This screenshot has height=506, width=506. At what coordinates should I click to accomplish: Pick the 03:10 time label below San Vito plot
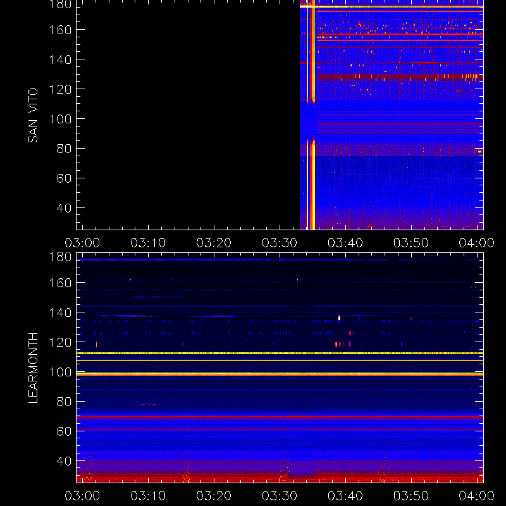click(148, 243)
